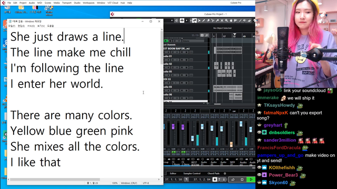Click the Cubase project cursor at bar 33
Screen dimensions: 337x189
[234, 34]
